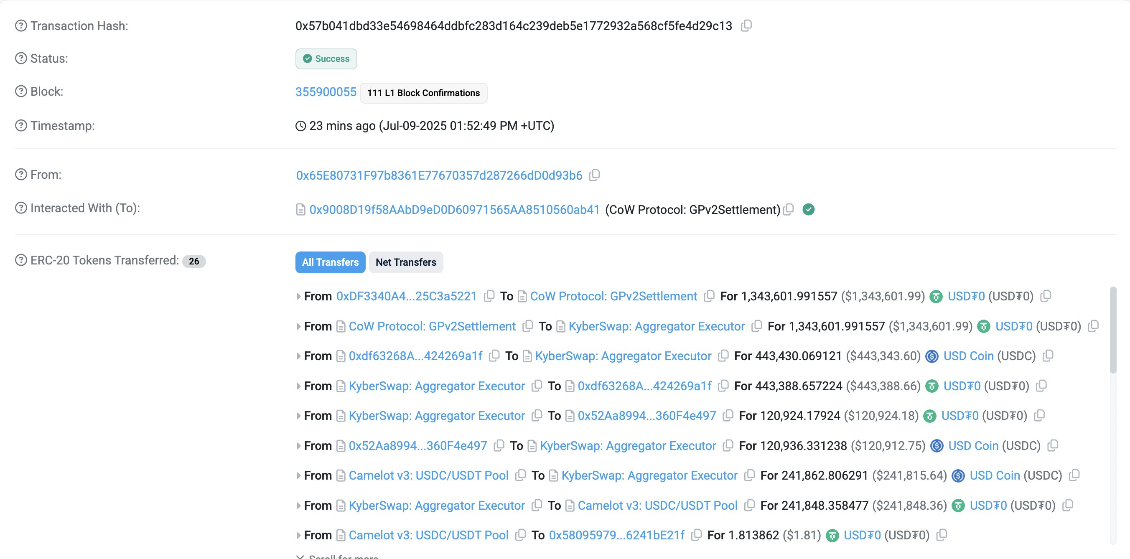Click the USD Coin token icon for 443,430.069121
The image size is (1130, 559).
point(932,356)
